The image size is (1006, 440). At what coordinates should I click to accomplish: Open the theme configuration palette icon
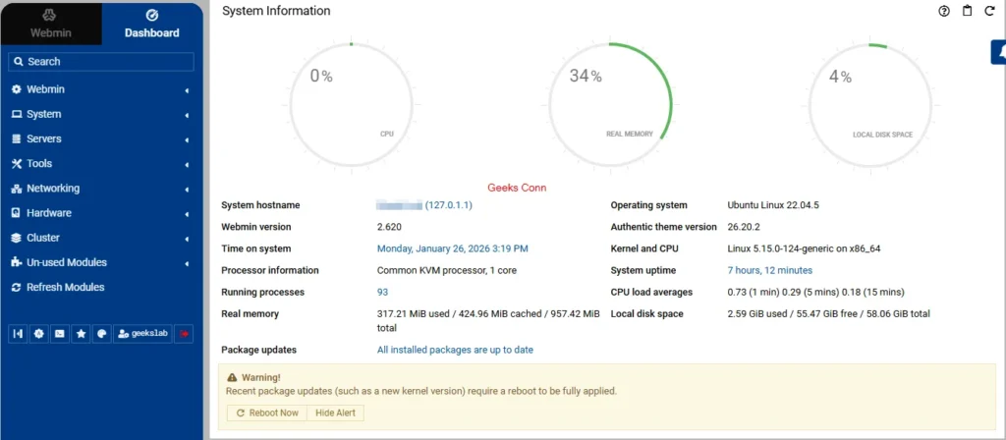101,334
